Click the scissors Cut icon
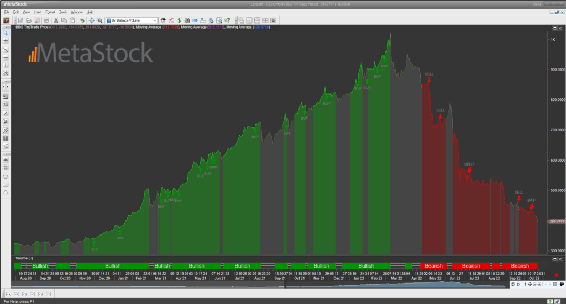 tap(56, 20)
